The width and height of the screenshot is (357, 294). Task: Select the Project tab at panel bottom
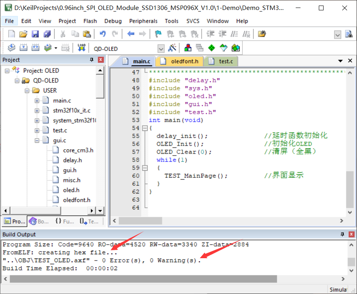15,221
